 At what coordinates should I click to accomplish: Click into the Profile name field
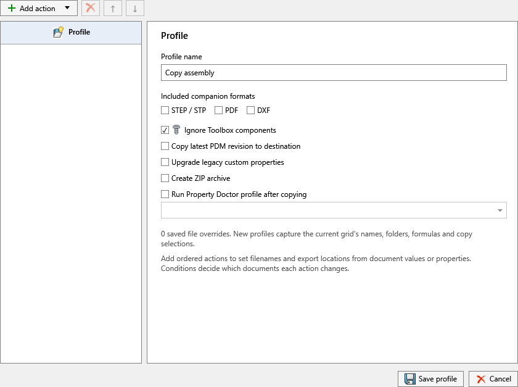point(334,73)
